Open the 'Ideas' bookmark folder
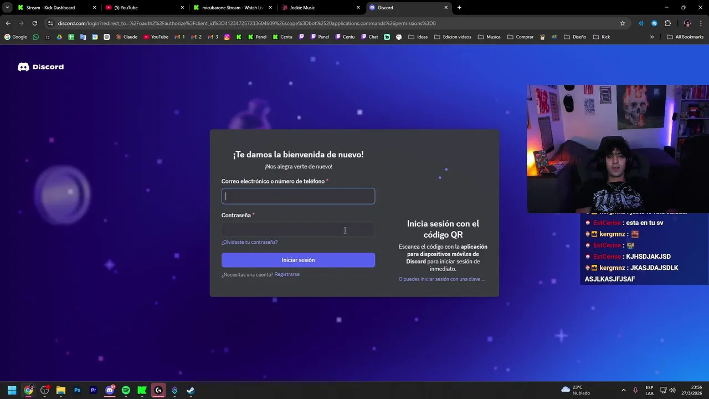This screenshot has height=399, width=709. [x=418, y=37]
